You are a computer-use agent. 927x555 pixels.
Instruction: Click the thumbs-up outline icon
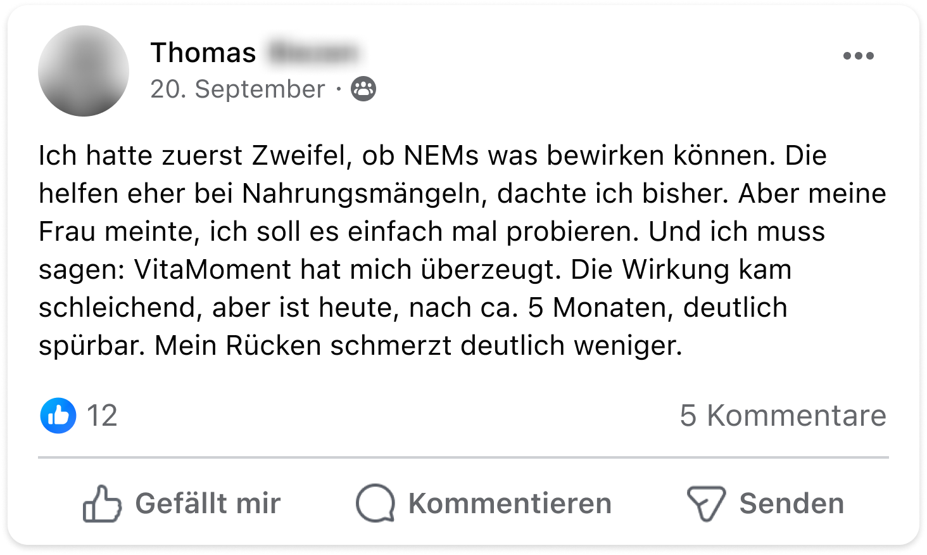(x=101, y=504)
